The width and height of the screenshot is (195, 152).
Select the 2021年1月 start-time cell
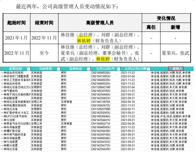16,38
